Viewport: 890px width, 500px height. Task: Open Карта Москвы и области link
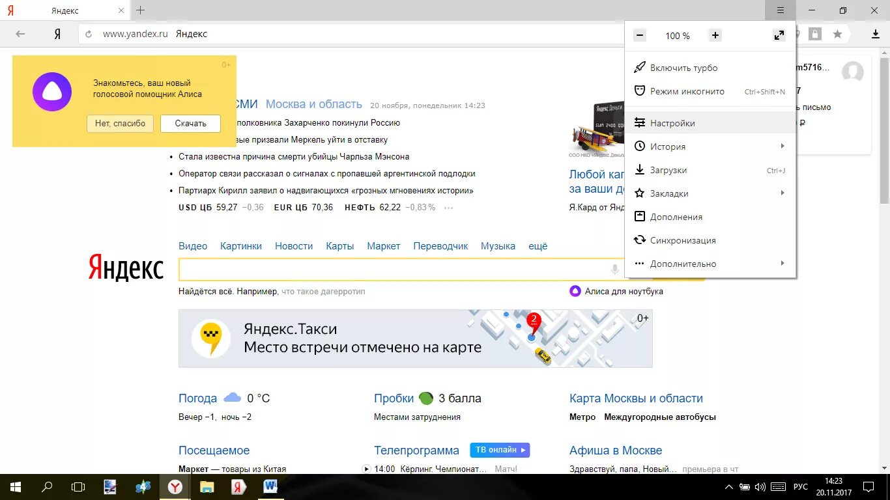[636, 398]
